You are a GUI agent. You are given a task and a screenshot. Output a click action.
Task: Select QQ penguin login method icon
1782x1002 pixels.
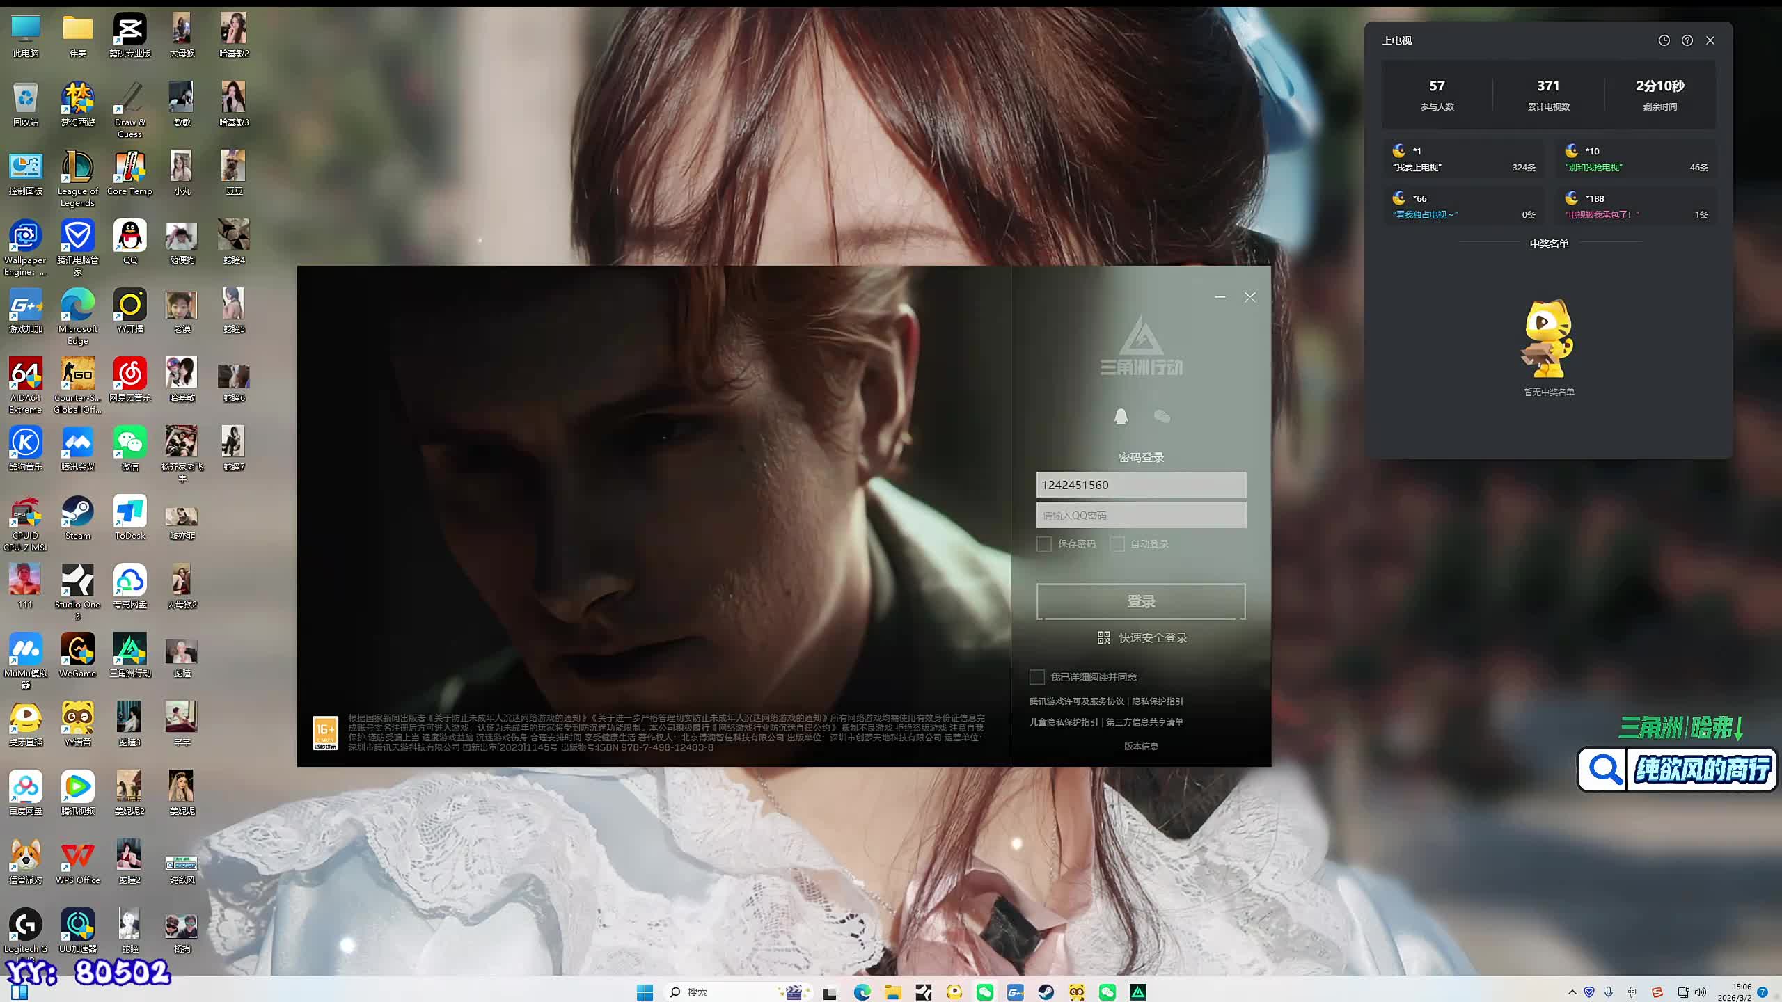click(x=1121, y=416)
